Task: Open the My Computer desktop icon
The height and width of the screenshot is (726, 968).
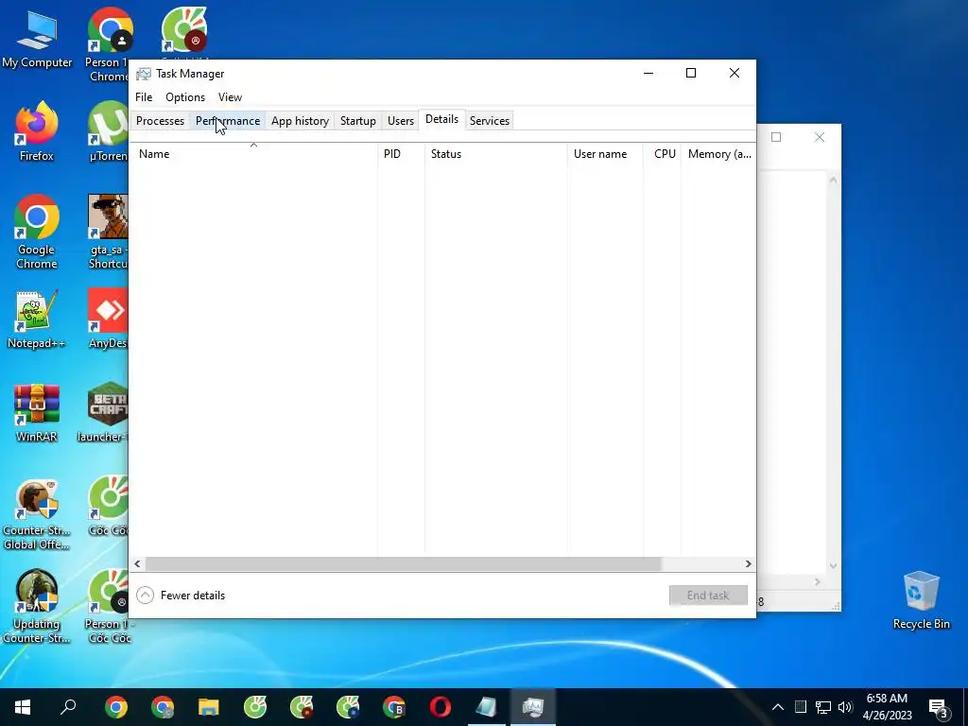Action: point(37,39)
